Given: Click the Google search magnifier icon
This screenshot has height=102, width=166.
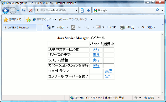Looking at the screenshot, I should tap(157, 10).
